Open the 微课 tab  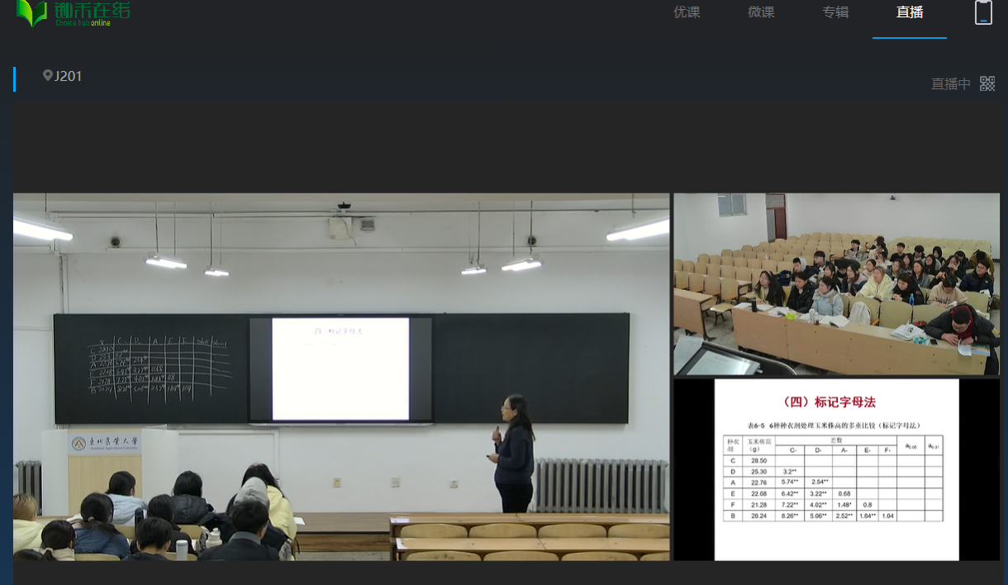[x=761, y=12]
